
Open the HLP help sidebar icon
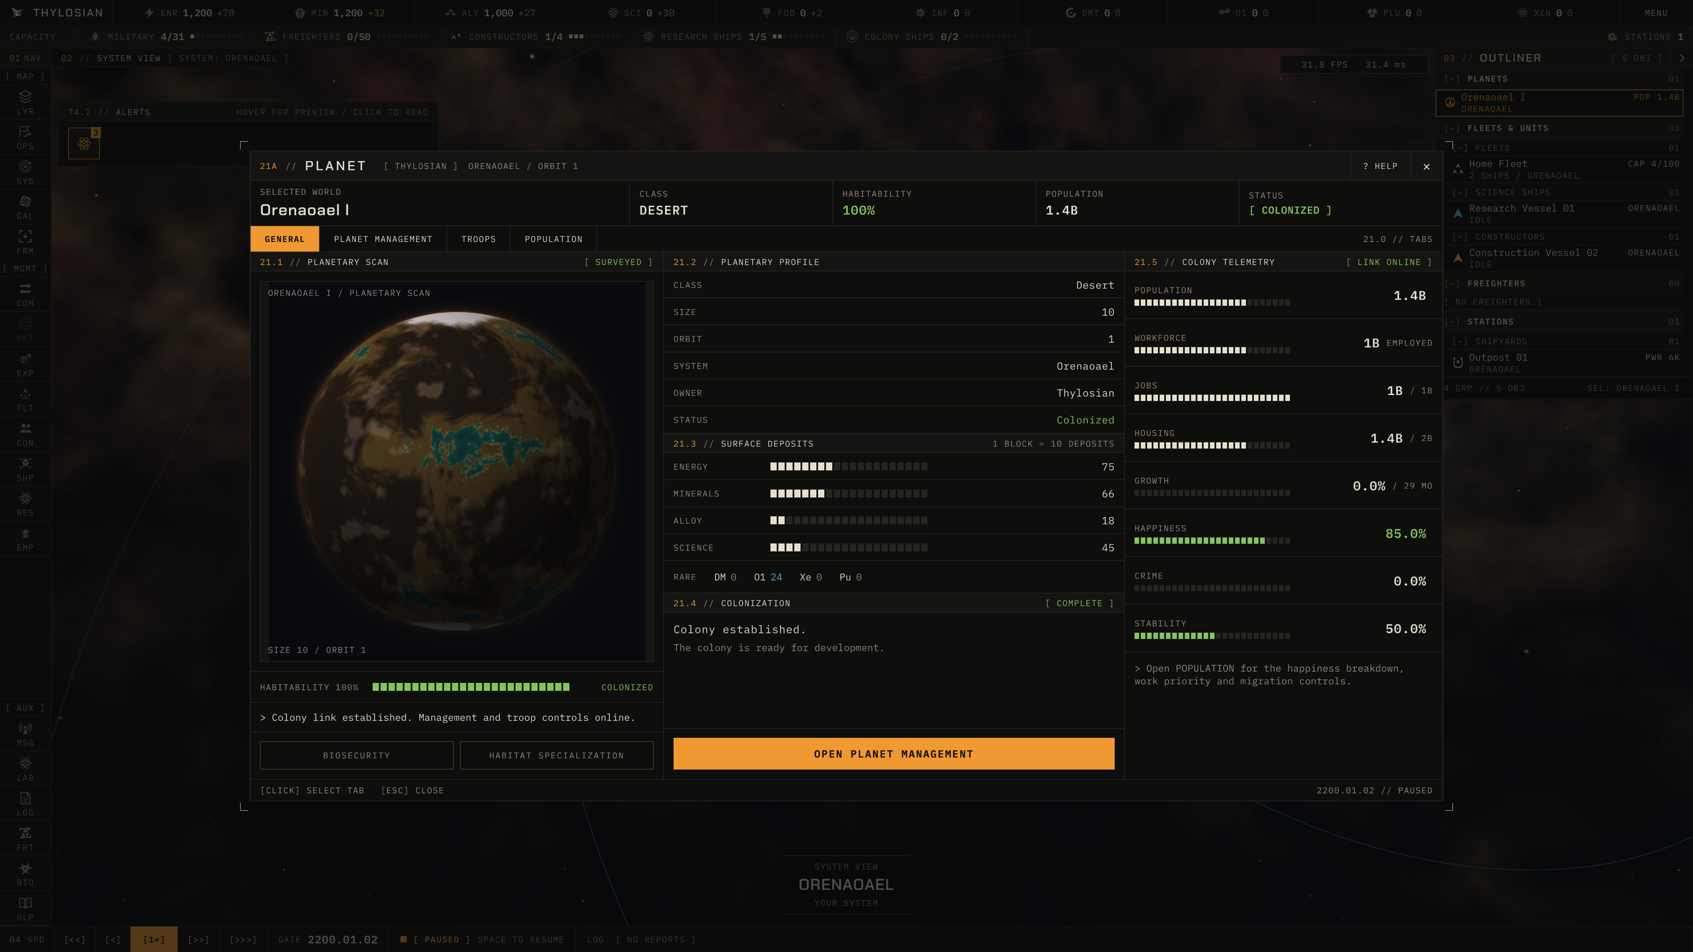[25, 908]
